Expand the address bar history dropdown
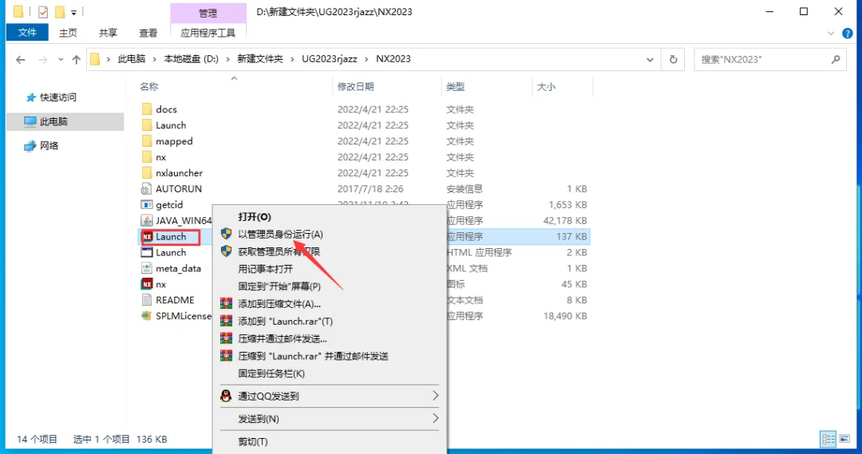Viewport: 862px width, 454px height. click(650, 59)
